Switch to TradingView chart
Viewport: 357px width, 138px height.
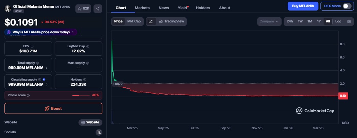pos(171,21)
